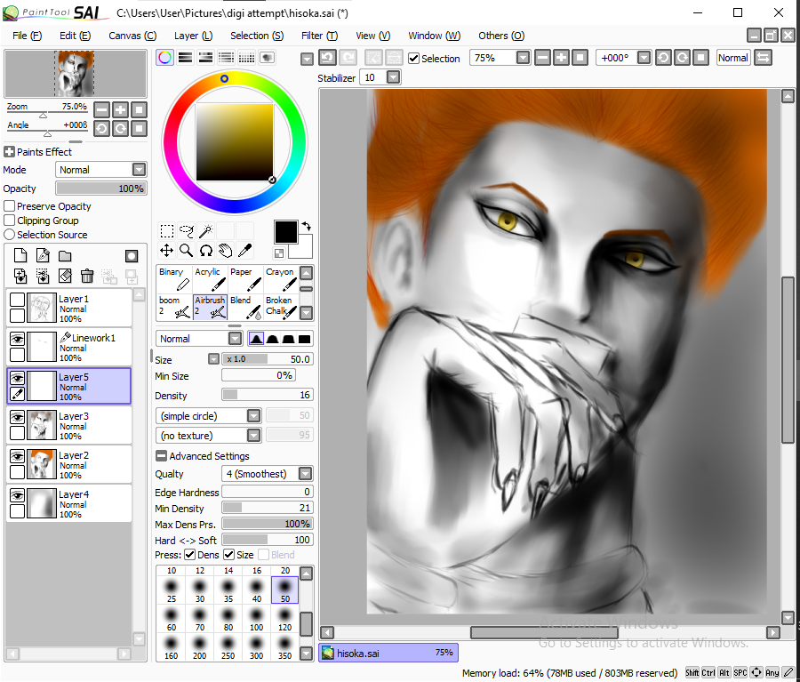Select brush size preset 25
The image size is (800, 682).
172,591
